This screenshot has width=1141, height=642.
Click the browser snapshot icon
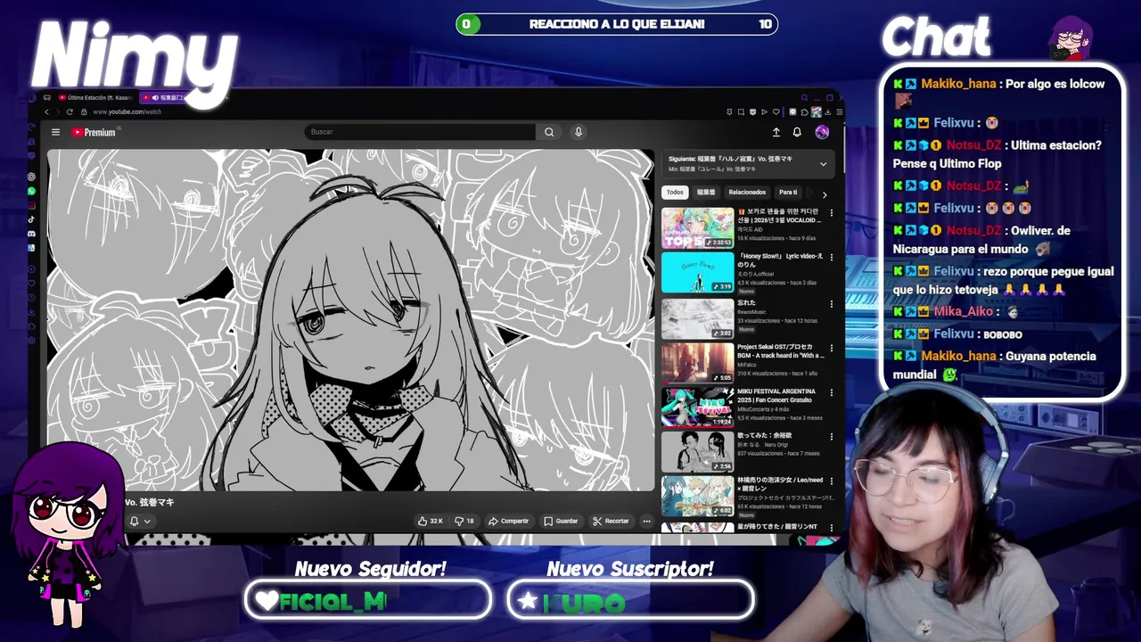pyautogui.click(x=741, y=111)
